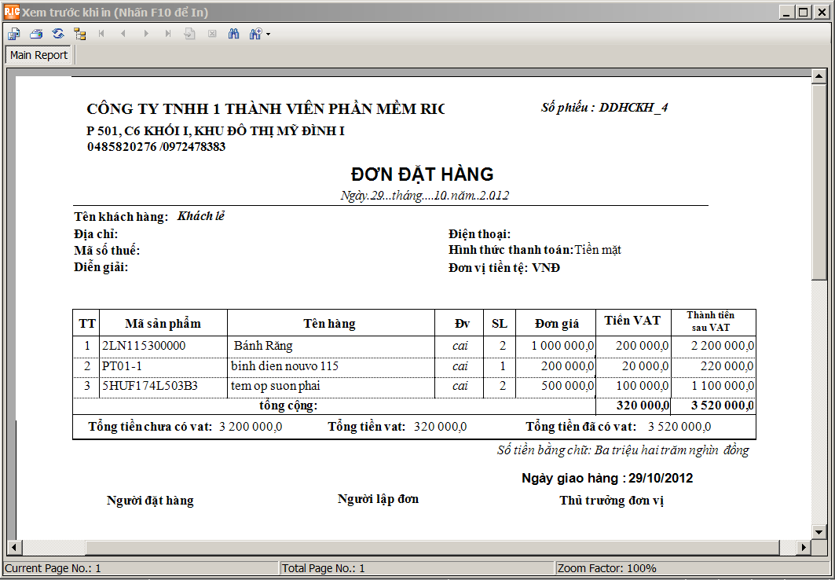835x580 pixels.
Task: Click the next page arrow
Action: click(x=145, y=34)
